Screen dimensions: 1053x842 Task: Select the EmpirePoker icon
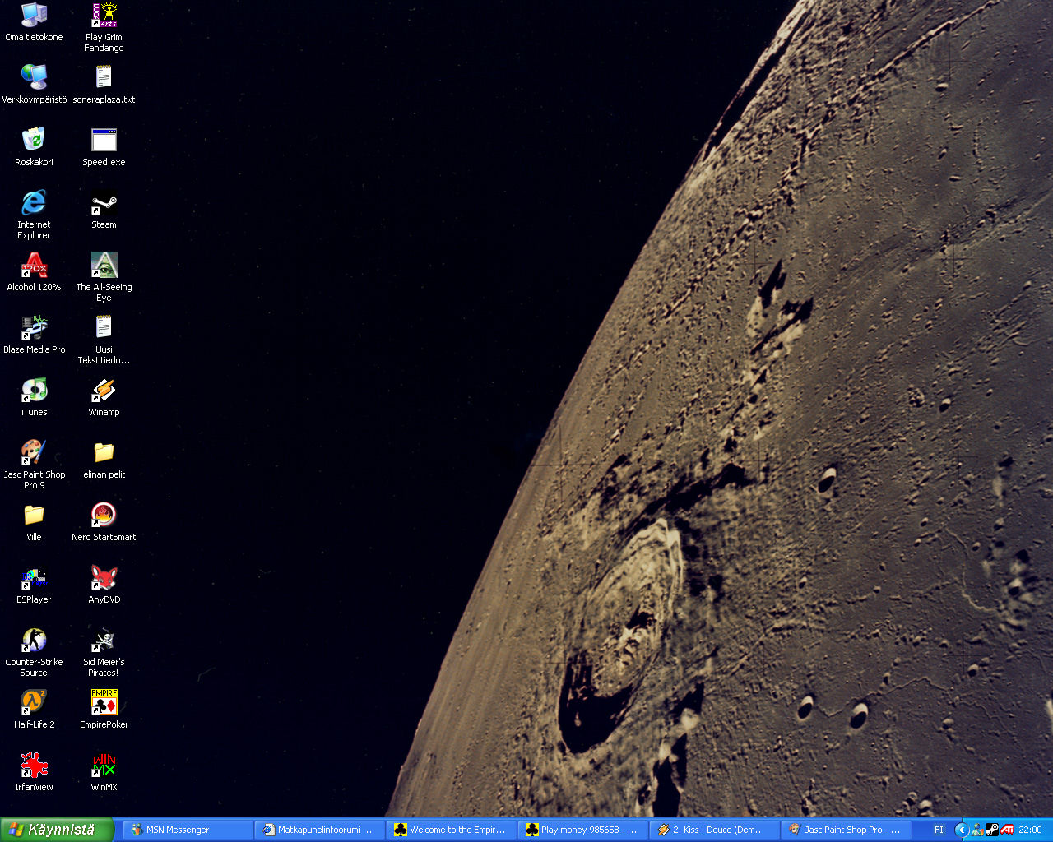(104, 709)
